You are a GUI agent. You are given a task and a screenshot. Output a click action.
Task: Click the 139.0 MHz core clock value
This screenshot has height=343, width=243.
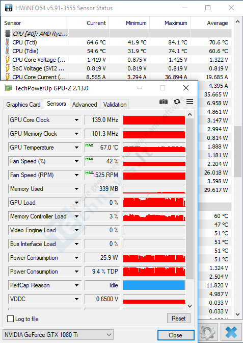point(102,120)
